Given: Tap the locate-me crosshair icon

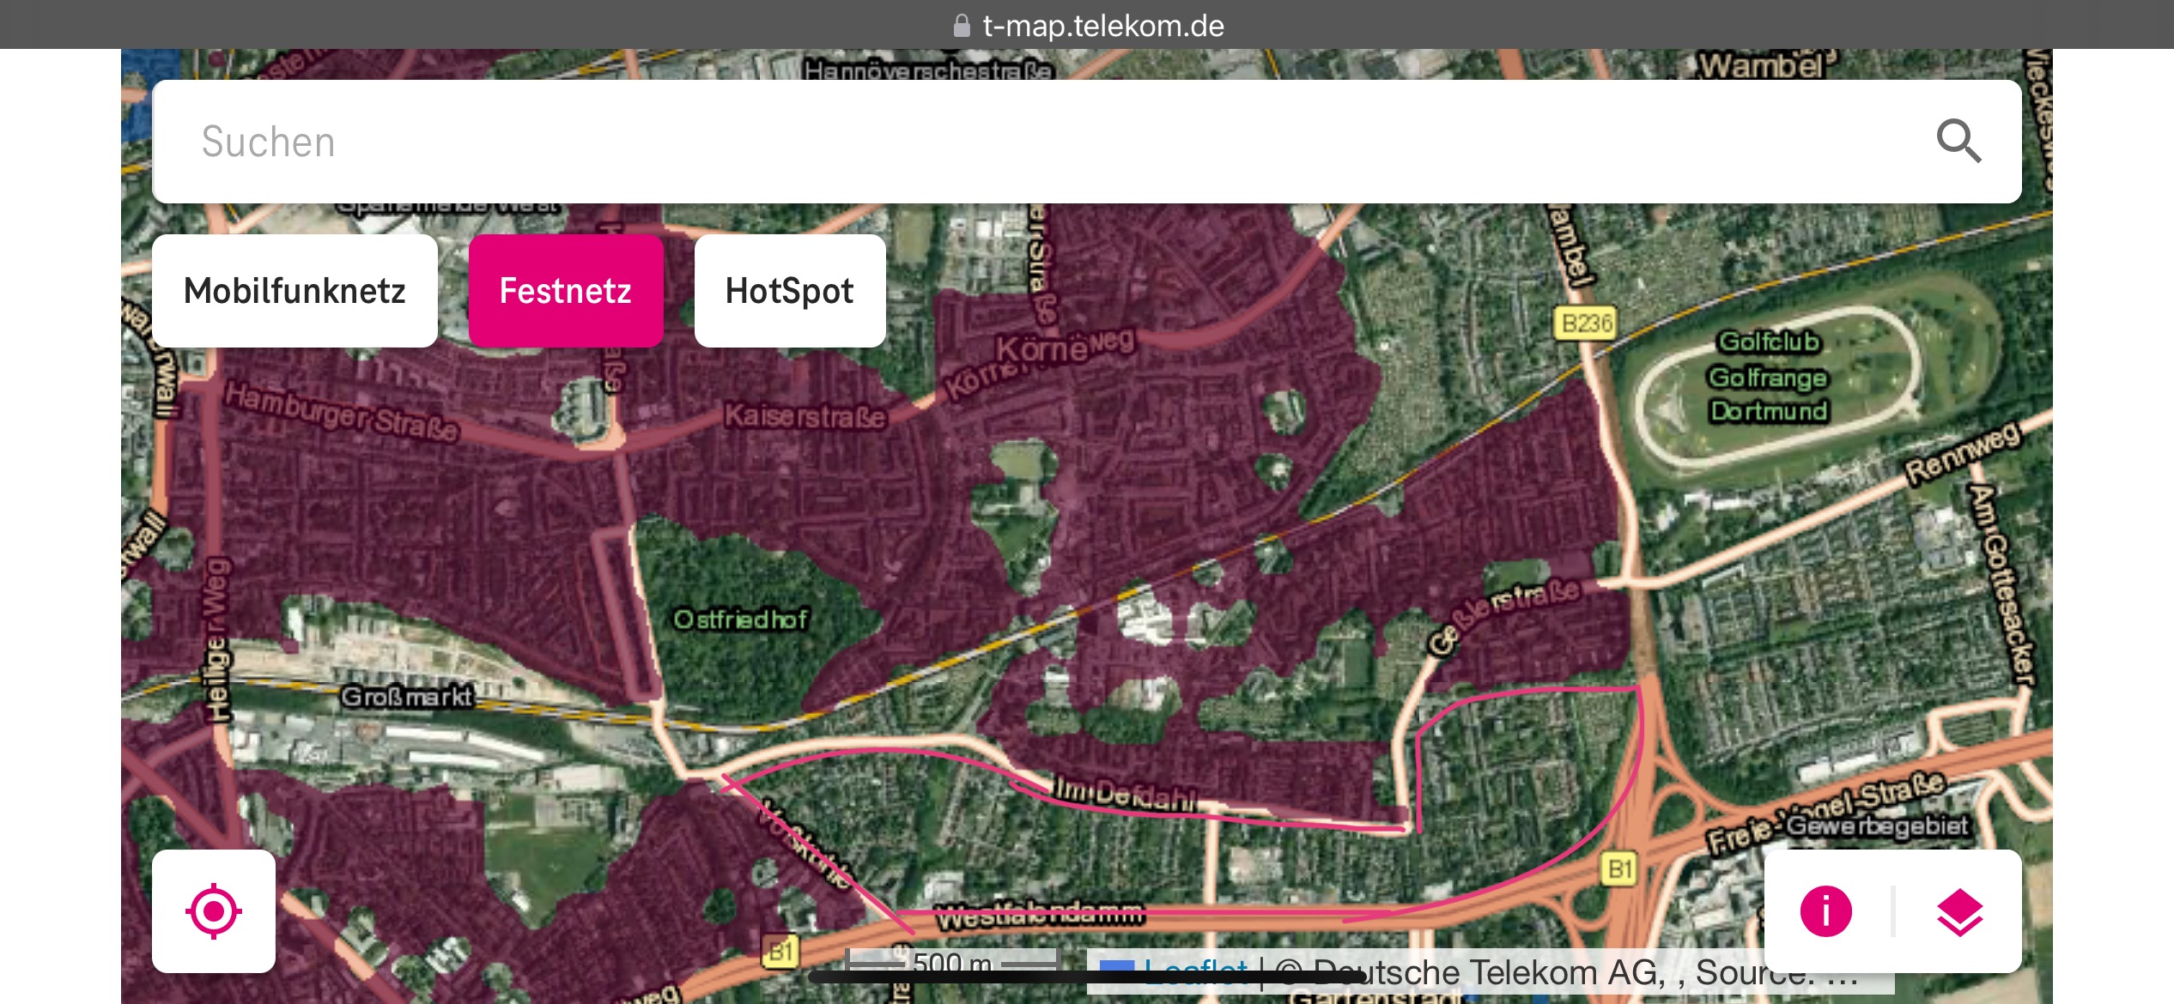Looking at the screenshot, I should point(214,910).
